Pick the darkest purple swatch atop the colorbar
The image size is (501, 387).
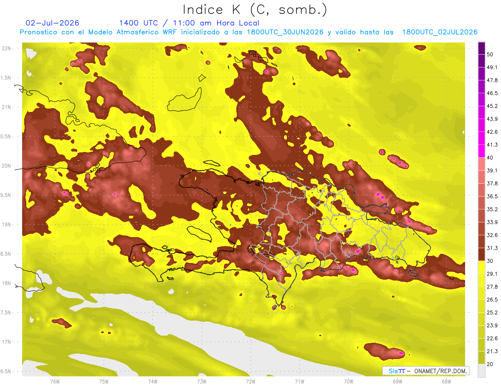click(481, 48)
